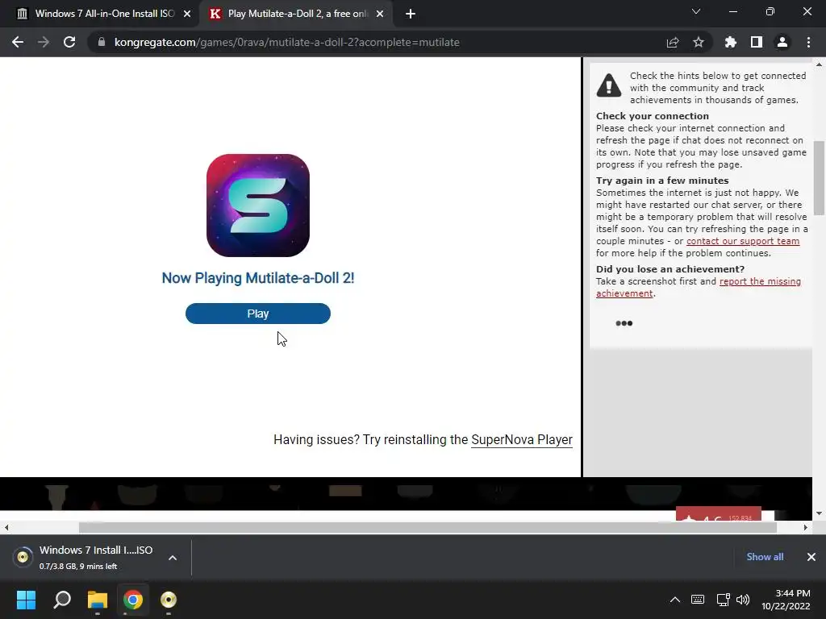Close the downloads bar
Viewport: 826px width, 619px height.
point(811,557)
